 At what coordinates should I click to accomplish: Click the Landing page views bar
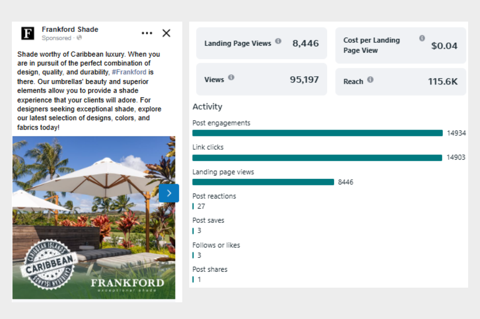pos(263,182)
